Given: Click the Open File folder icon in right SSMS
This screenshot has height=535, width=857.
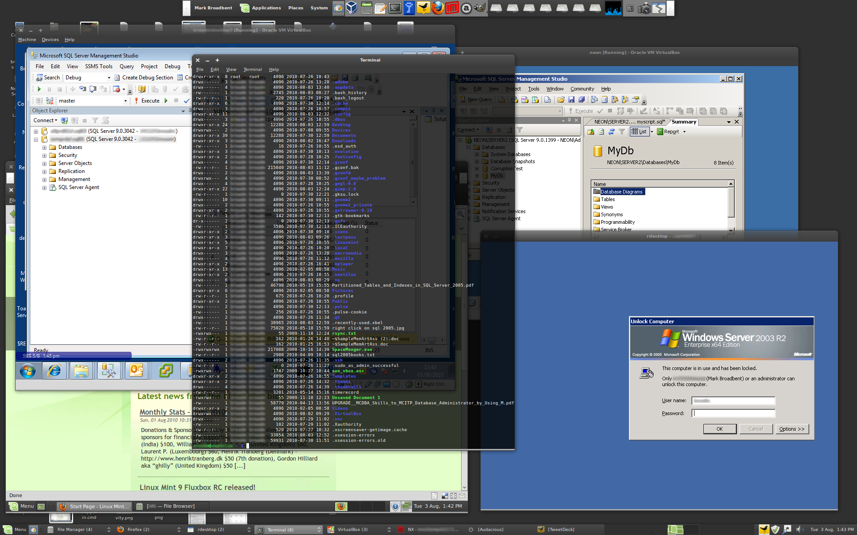Looking at the screenshot, I should [561, 100].
